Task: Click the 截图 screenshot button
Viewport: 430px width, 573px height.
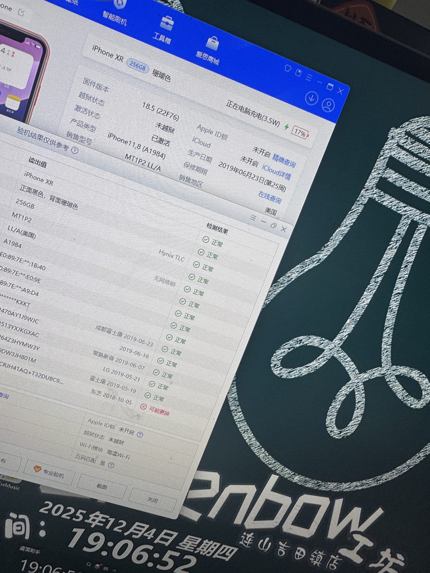Action: click(x=102, y=486)
